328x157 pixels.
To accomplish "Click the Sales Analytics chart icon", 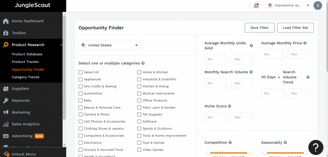I will 6,124.
